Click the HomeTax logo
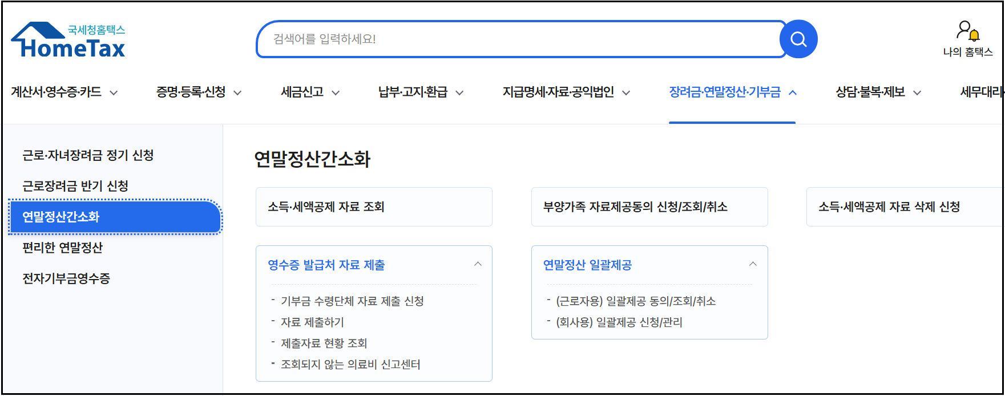This screenshot has height=396, width=1005. click(68, 40)
